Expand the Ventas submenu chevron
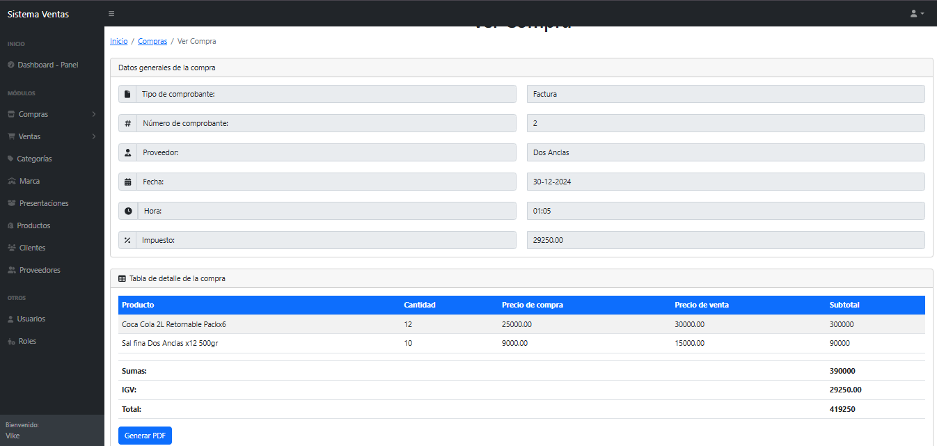 coord(94,136)
